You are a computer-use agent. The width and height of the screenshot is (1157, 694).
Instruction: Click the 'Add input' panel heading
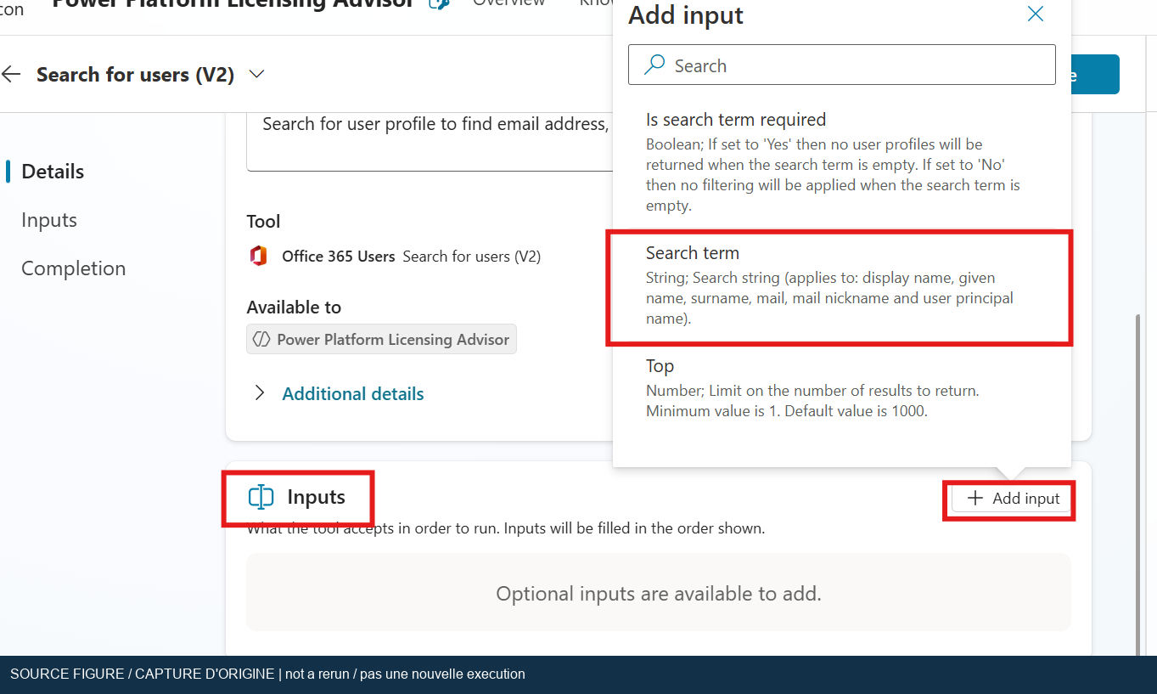tap(686, 15)
